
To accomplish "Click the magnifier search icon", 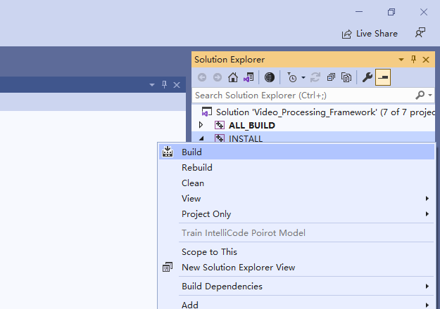I will (420, 96).
